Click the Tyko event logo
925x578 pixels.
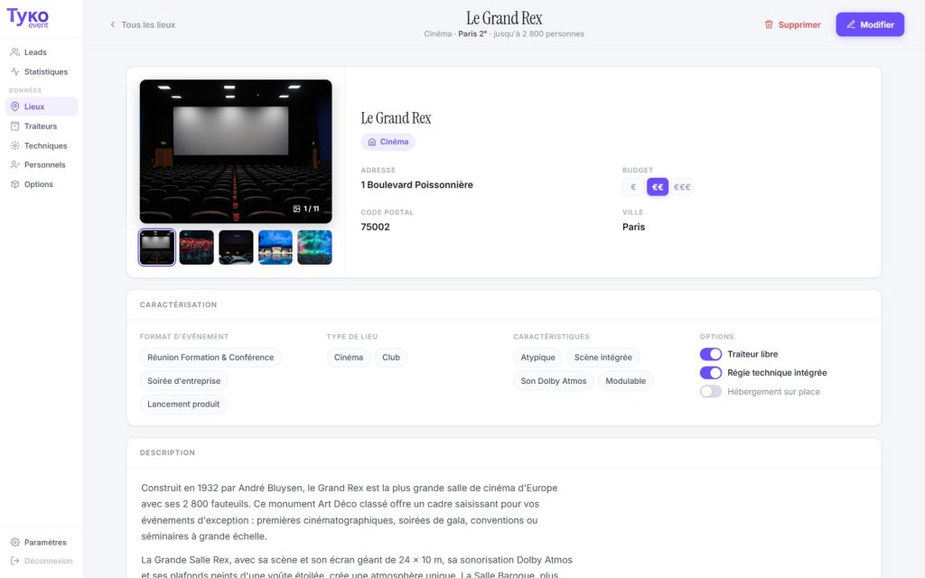pyautogui.click(x=28, y=18)
